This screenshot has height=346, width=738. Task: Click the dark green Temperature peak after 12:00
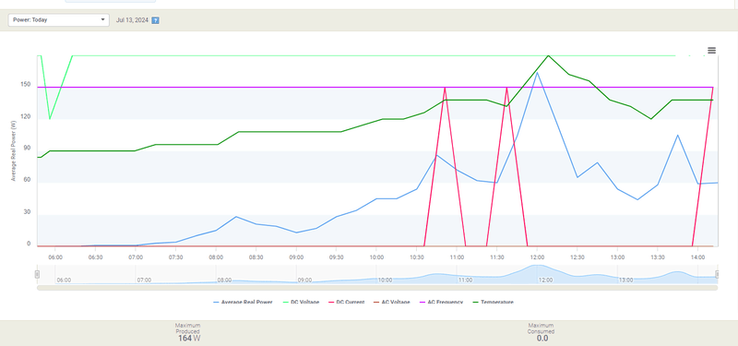[548, 55]
